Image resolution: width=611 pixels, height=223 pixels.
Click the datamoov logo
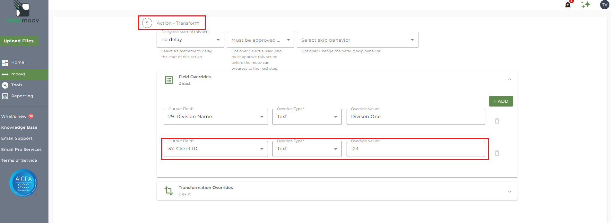click(x=23, y=13)
